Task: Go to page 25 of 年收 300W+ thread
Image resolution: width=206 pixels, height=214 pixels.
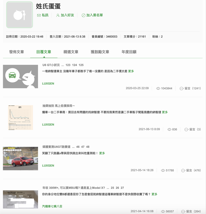Action: pos(112,188)
